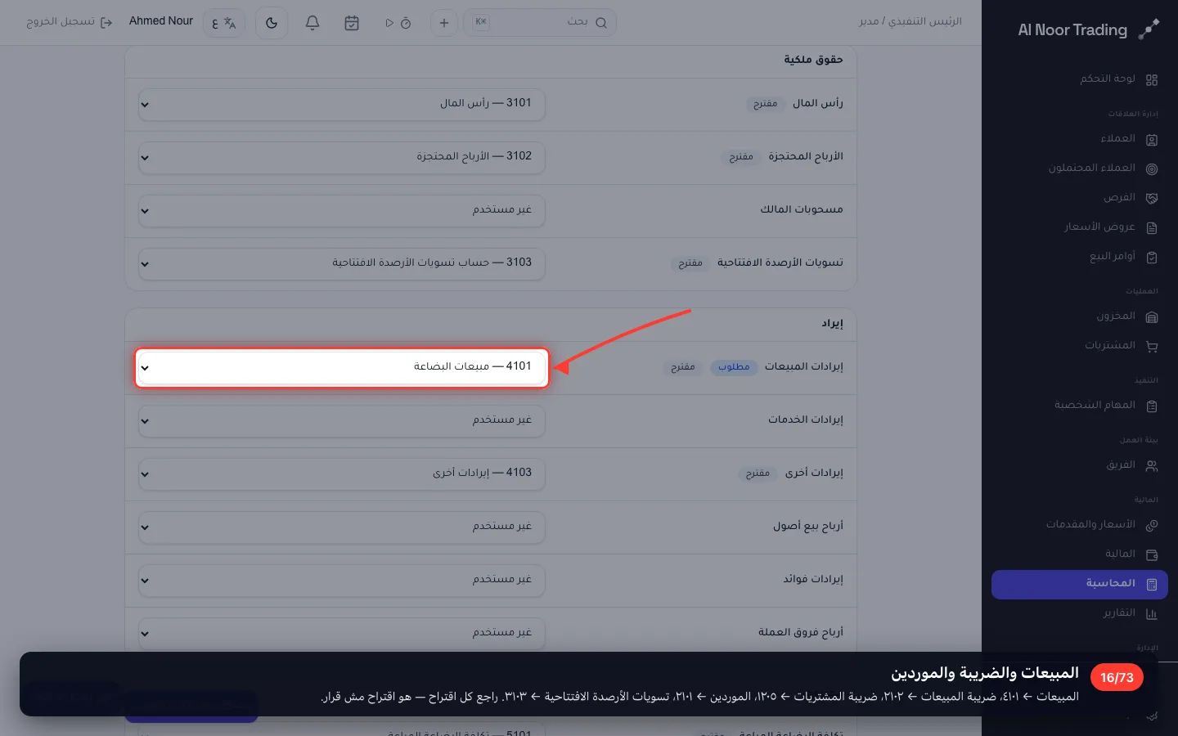Viewport: 1178px width, 736px height.
Task: Click the المشتريات purchases cart icon
Action: coord(1152,346)
